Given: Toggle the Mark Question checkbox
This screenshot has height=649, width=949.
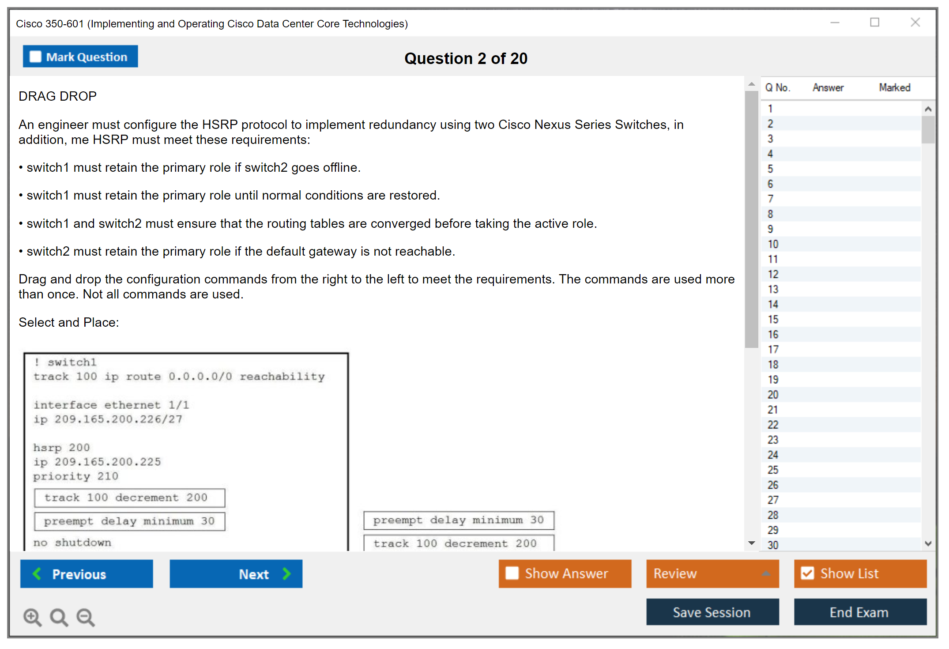Looking at the screenshot, I should 35,57.
